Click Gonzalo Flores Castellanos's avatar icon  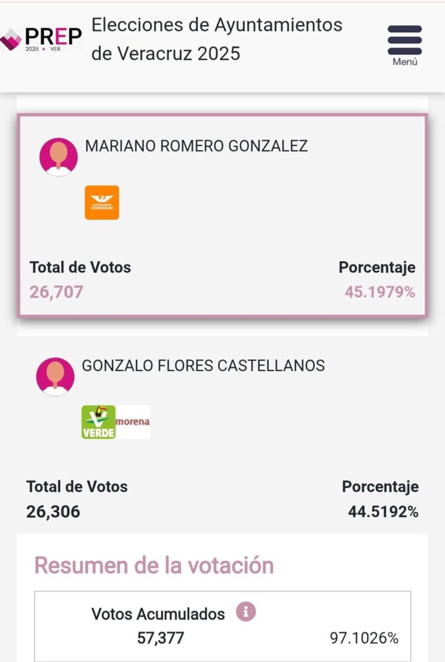point(56,377)
